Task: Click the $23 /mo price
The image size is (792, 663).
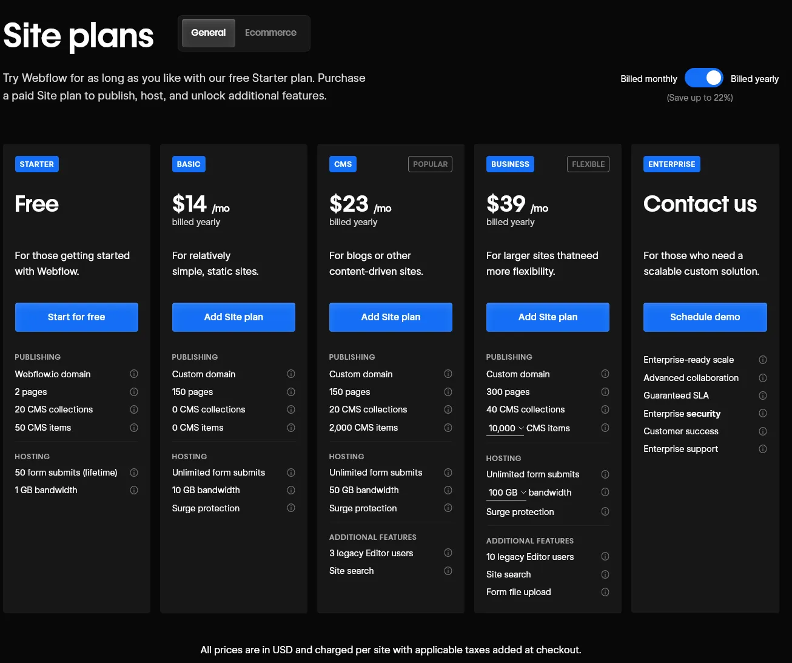Action: tap(360, 204)
